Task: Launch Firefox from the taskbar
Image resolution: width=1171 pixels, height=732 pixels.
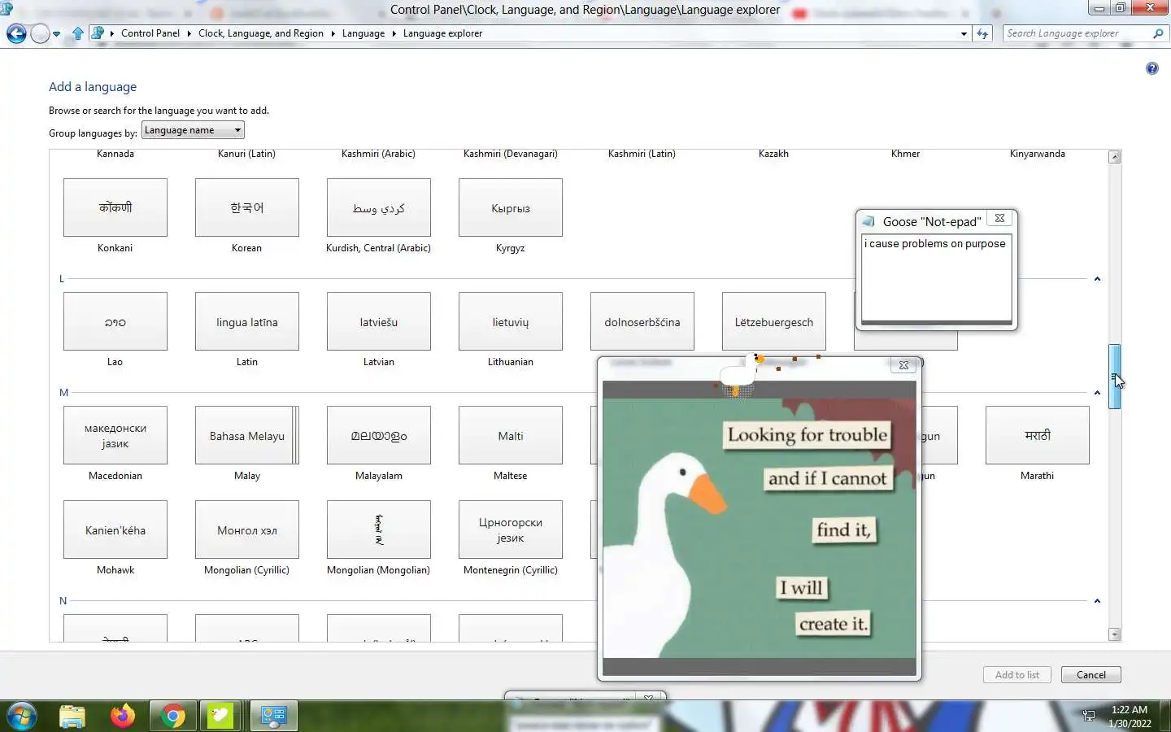Action: pyautogui.click(x=123, y=716)
